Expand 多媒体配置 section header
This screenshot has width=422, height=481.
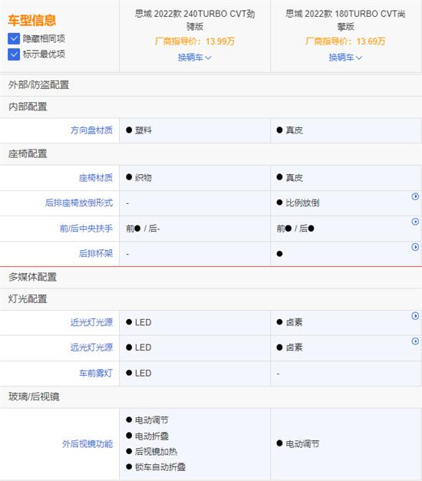point(211,277)
